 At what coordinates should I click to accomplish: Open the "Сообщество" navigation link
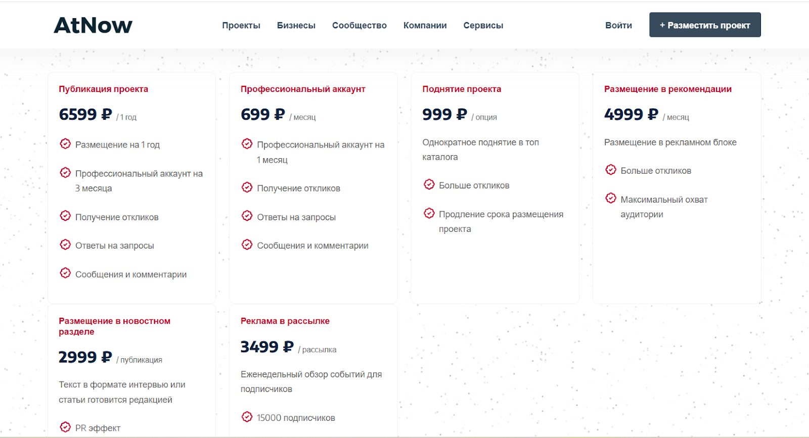click(x=359, y=25)
